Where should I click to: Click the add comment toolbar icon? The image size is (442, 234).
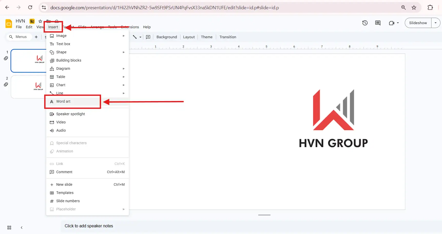coord(148,37)
